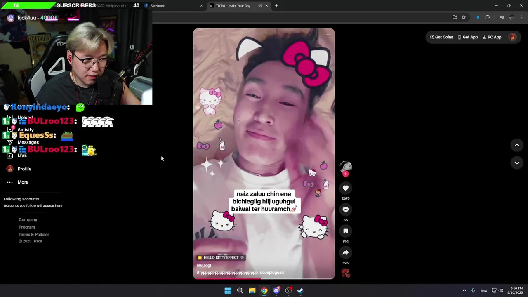Expand the Company footer section
Screen dimensions: 528x297
click(x=28, y=220)
